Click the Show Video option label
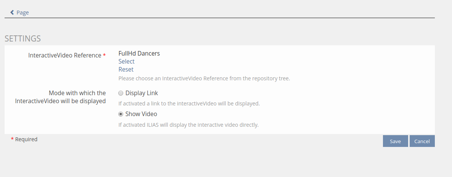 [141, 114]
